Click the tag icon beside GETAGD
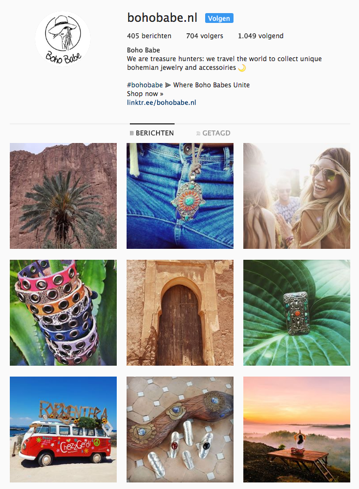This screenshot has width=359, height=489. coord(198,134)
